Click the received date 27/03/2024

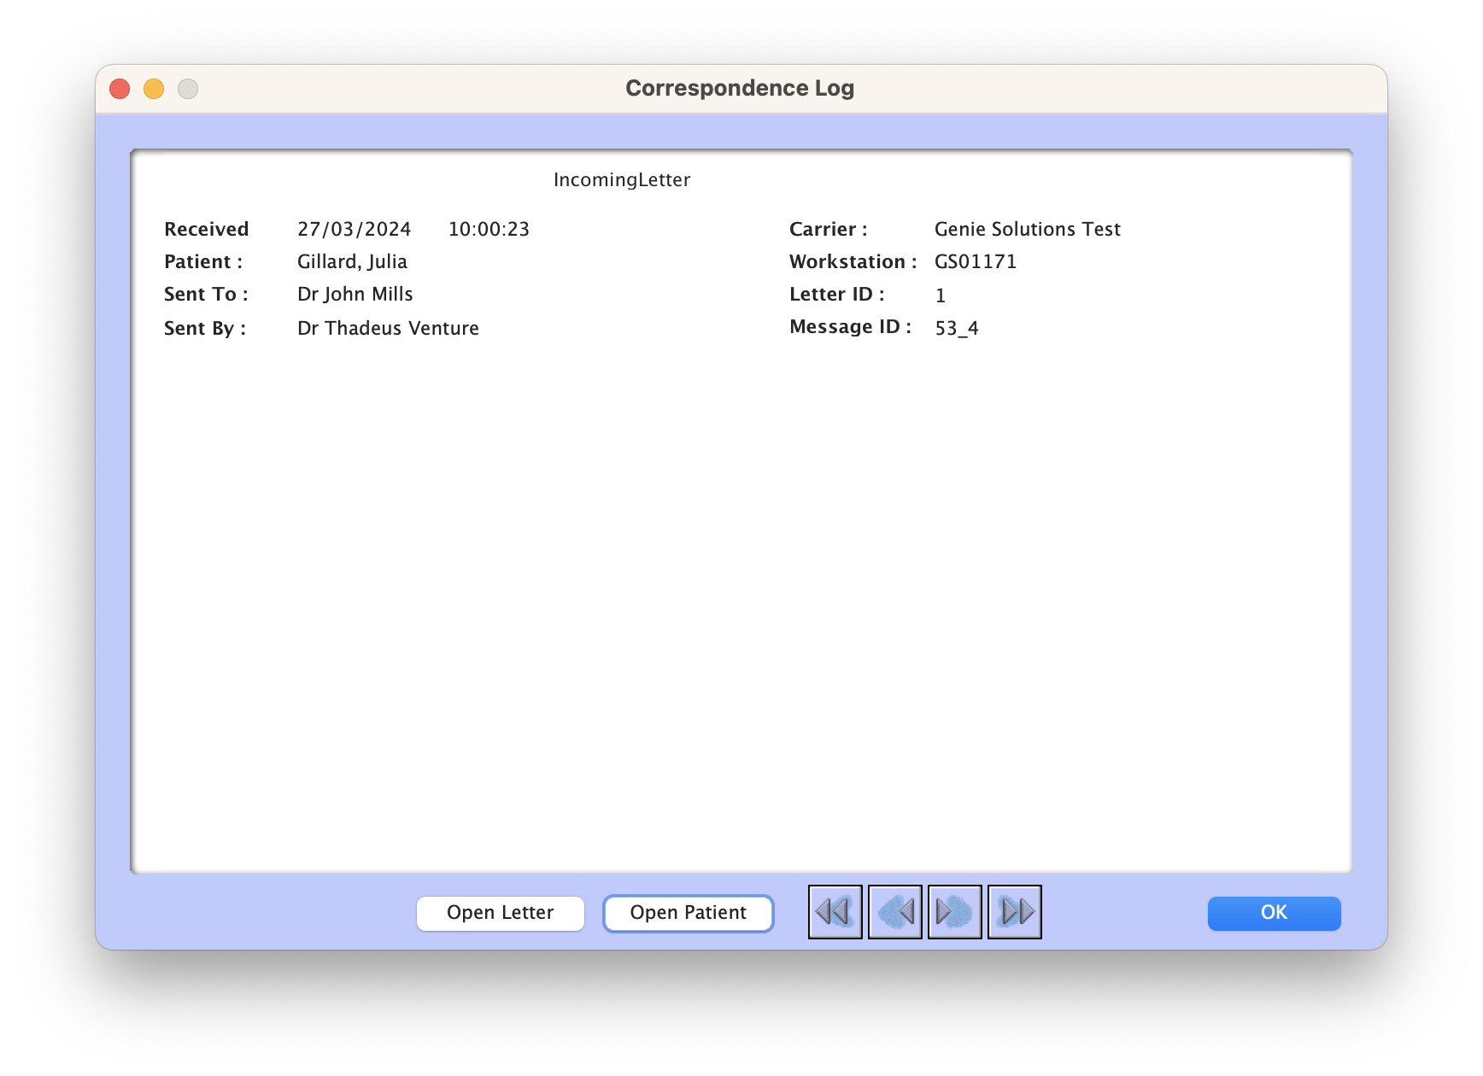pos(355,229)
